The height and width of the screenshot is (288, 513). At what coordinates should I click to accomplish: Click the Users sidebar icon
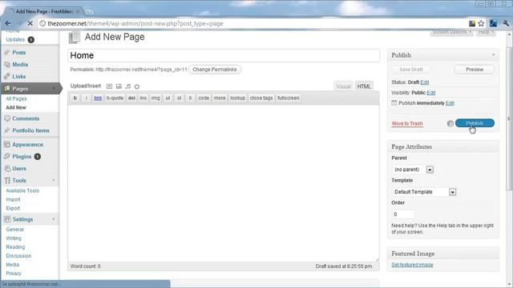(x=7, y=169)
